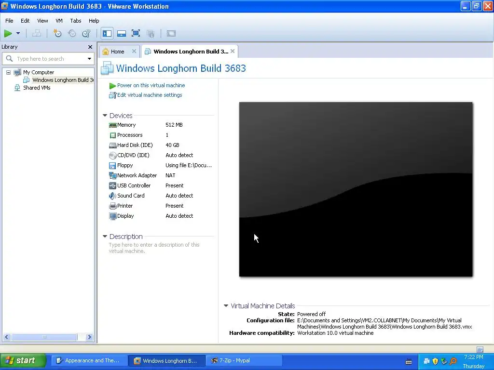Screen dimensions: 494x370
Task: Open the File menu
Action: [x=9, y=21]
